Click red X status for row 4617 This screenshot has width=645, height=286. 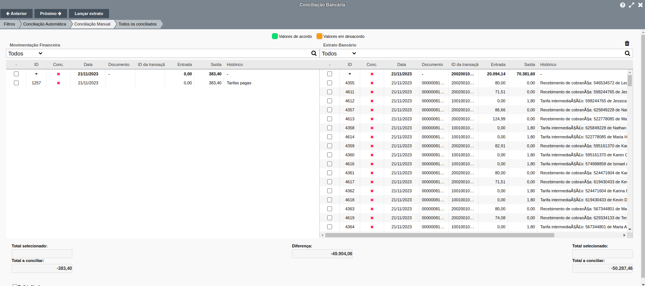click(372, 182)
